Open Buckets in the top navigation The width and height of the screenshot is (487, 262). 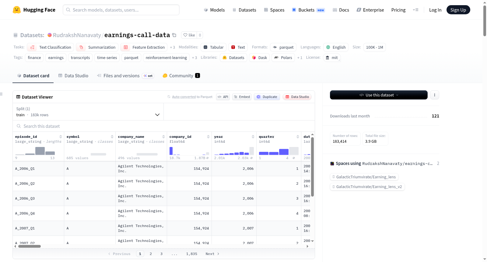pyautogui.click(x=308, y=10)
